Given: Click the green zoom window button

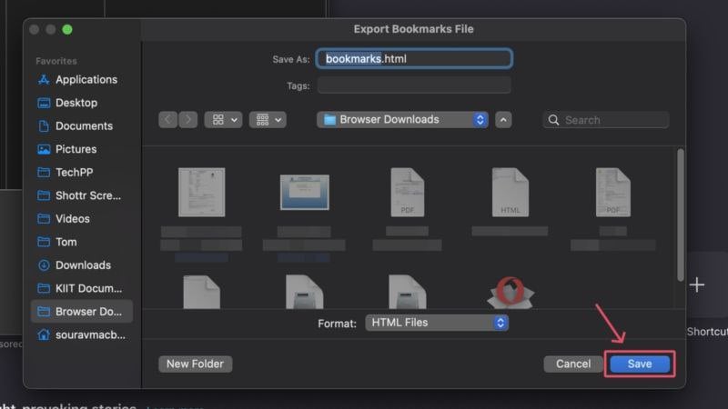Looking at the screenshot, I should click(67, 30).
